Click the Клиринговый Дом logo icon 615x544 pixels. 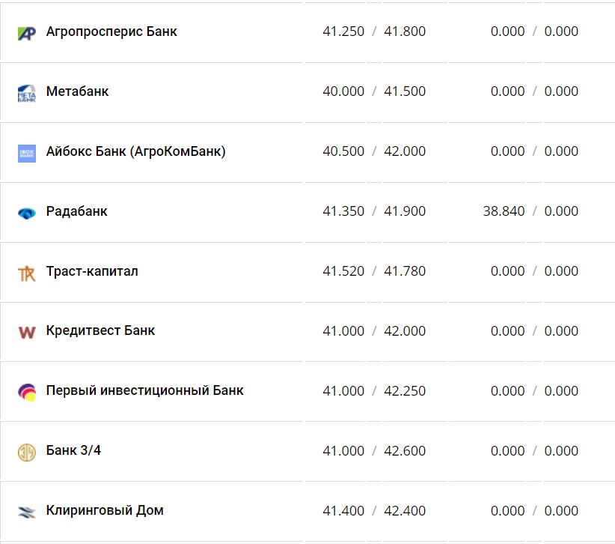[x=27, y=512]
